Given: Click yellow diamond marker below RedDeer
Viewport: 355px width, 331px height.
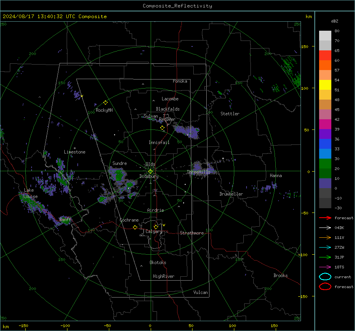Looking at the screenshot, I should [163, 128].
